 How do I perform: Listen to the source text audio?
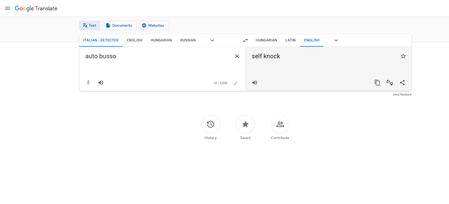pos(101,83)
